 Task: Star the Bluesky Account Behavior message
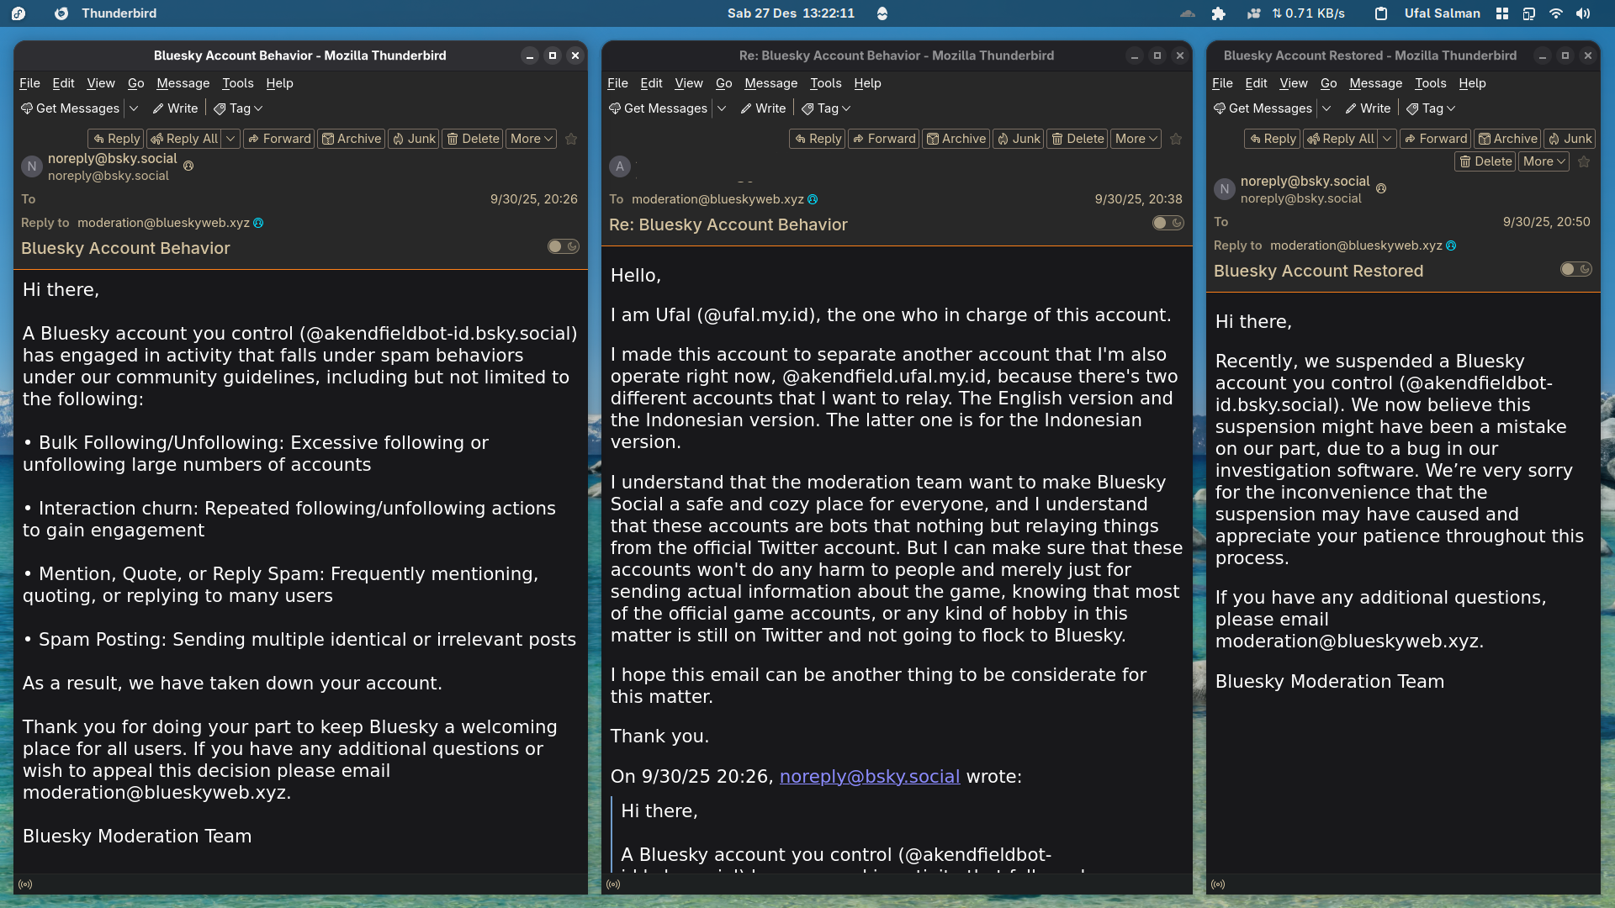coord(571,139)
